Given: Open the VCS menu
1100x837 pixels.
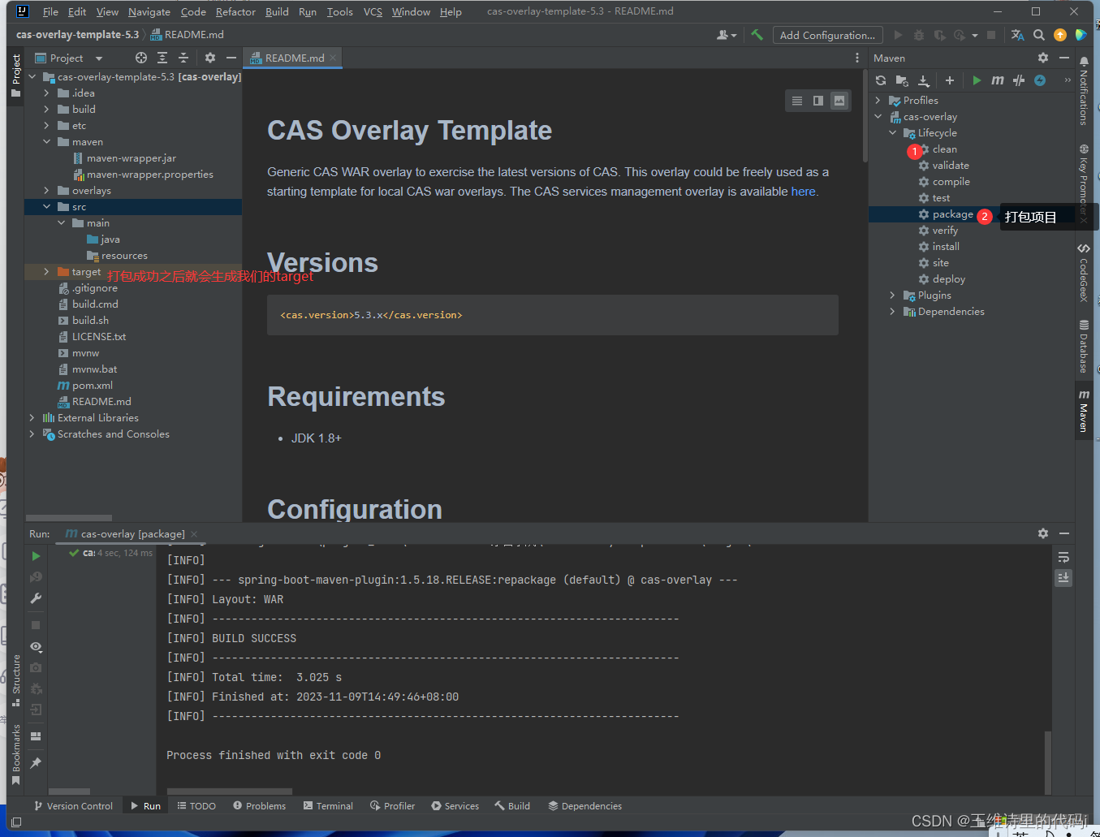Looking at the screenshot, I should (x=373, y=11).
